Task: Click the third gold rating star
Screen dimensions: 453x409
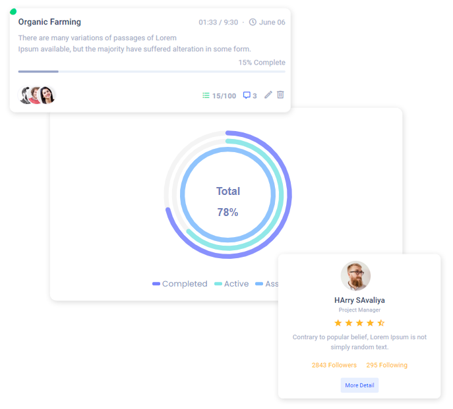Action: tap(359, 323)
